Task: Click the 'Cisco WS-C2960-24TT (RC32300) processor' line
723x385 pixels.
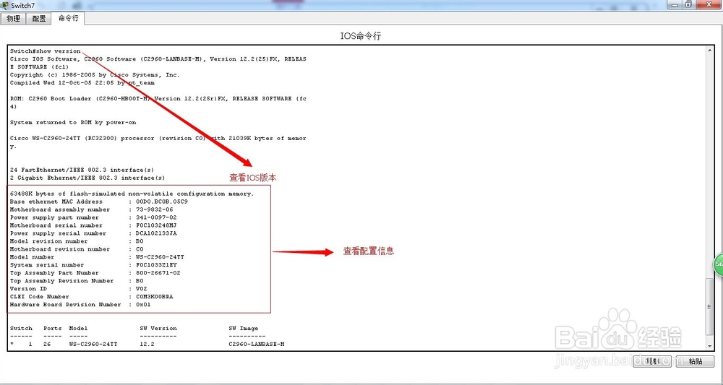Action: (158, 138)
